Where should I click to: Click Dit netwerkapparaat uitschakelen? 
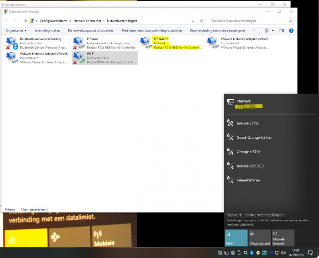coord(91,30)
